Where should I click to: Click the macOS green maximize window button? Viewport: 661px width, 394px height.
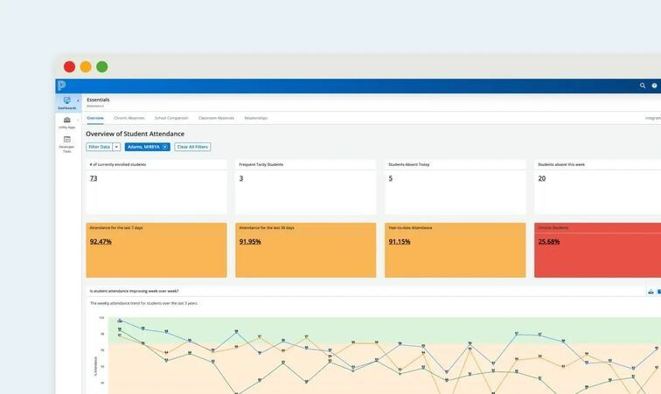(102, 66)
